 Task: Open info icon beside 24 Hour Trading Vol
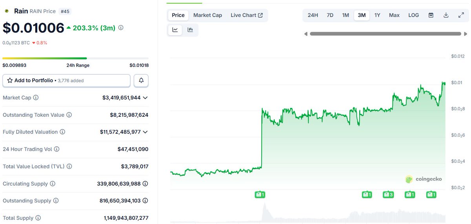point(57,149)
